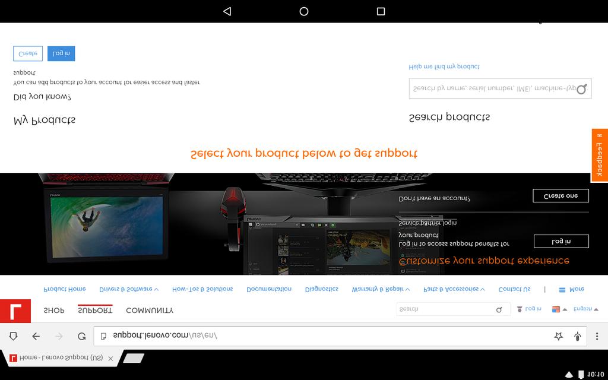Image resolution: width=608 pixels, height=380 pixels.
Task: Open a new Chrome tab
Action: 134,358
